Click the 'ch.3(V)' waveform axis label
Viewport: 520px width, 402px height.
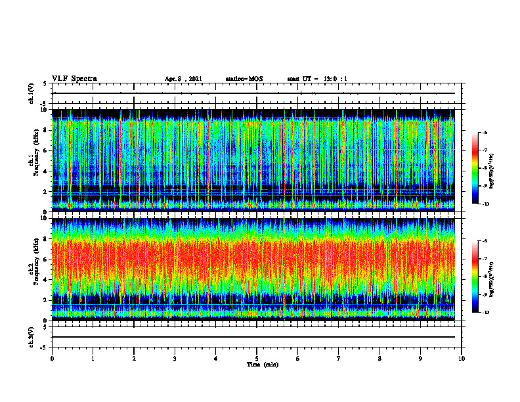click(31, 337)
